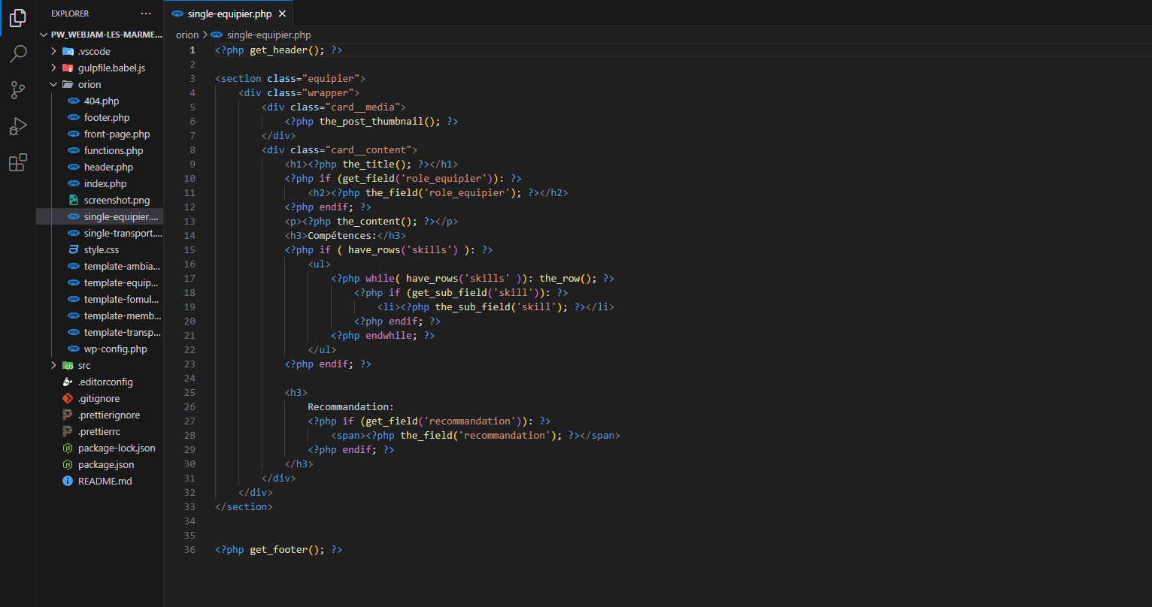Select the Source Control icon
Viewport: 1152px width, 607px height.
click(17, 89)
